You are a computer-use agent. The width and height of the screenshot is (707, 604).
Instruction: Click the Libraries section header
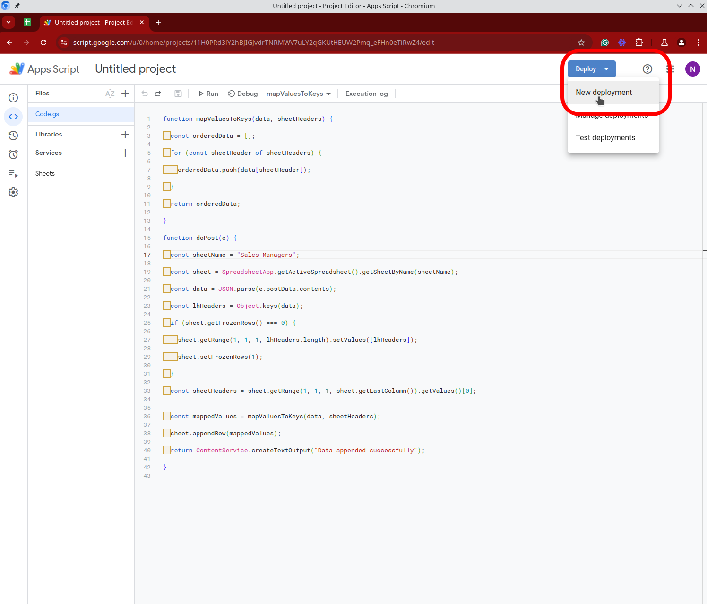click(x=49, y=135)
